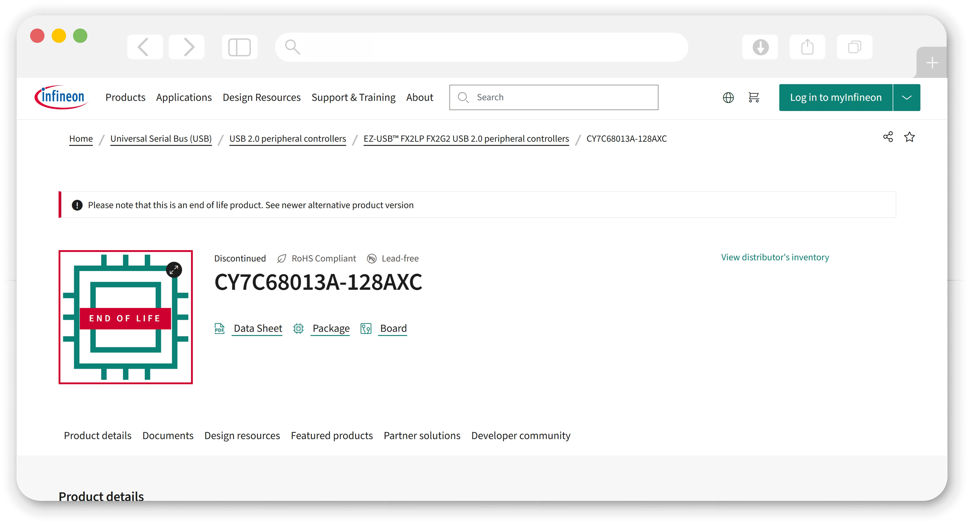
Task: Open the USB 2.0 peripheral controllers breadcrumb
Action: coord(287,139)
